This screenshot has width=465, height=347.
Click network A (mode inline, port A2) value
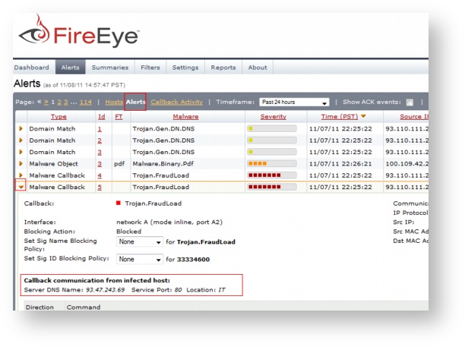point(169,222)
